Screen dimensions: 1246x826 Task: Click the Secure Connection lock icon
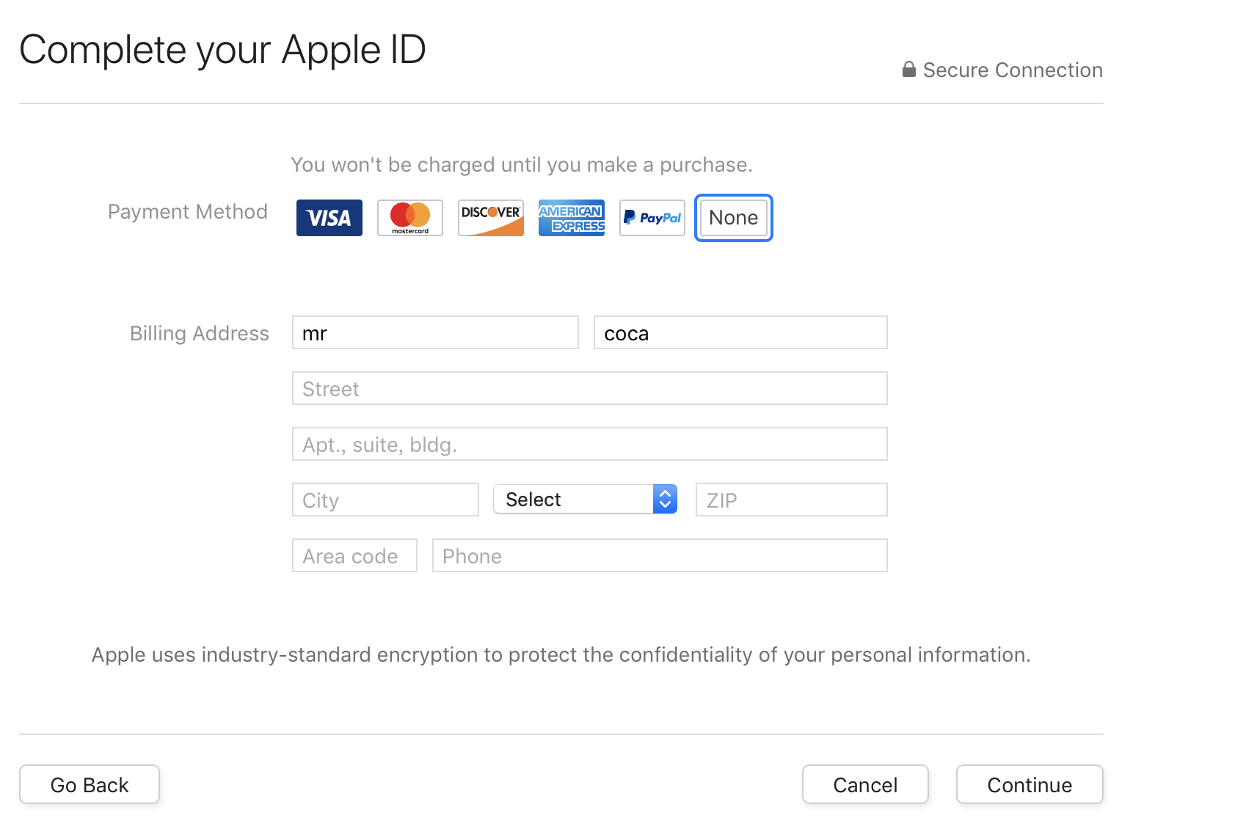(908, 70)
